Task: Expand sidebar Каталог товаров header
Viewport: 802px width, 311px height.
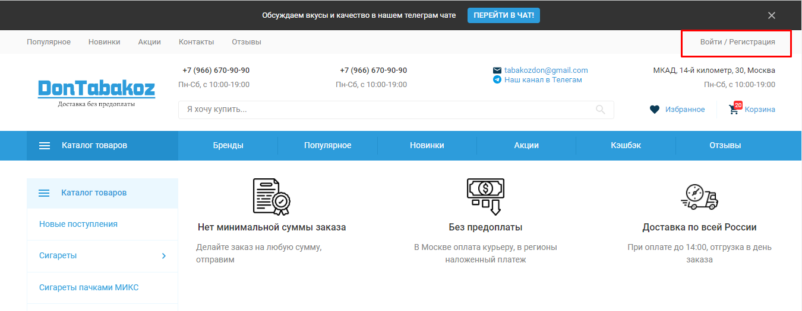Action: pos(93,193)
